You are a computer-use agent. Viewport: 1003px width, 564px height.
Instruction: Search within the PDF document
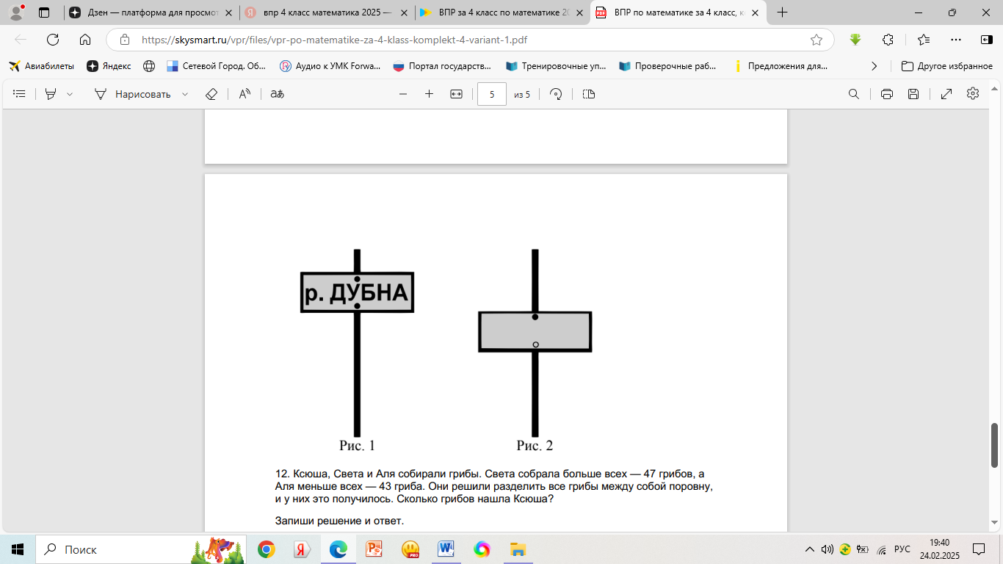[x=854, y=94]
